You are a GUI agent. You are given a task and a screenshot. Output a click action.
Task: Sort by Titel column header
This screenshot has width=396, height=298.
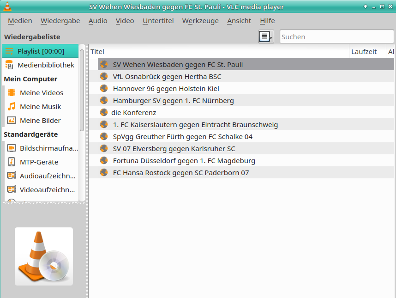(x=219, y=52)
